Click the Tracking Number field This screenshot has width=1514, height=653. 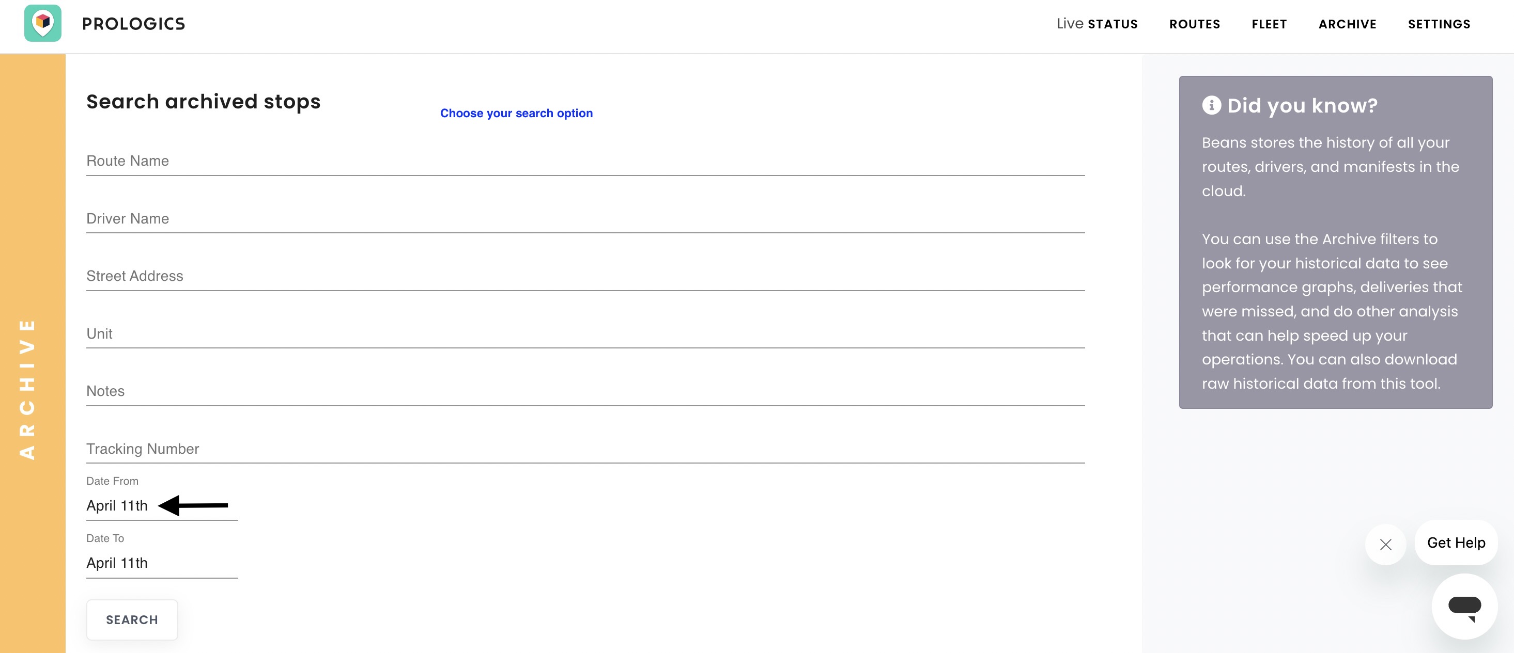click(585, 449)
